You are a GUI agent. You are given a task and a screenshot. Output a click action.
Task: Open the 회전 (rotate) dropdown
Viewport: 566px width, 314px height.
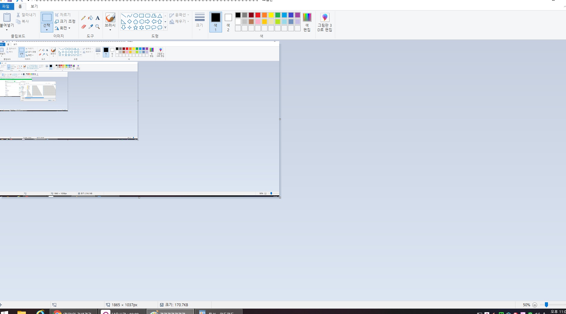[x=63, y=28]
